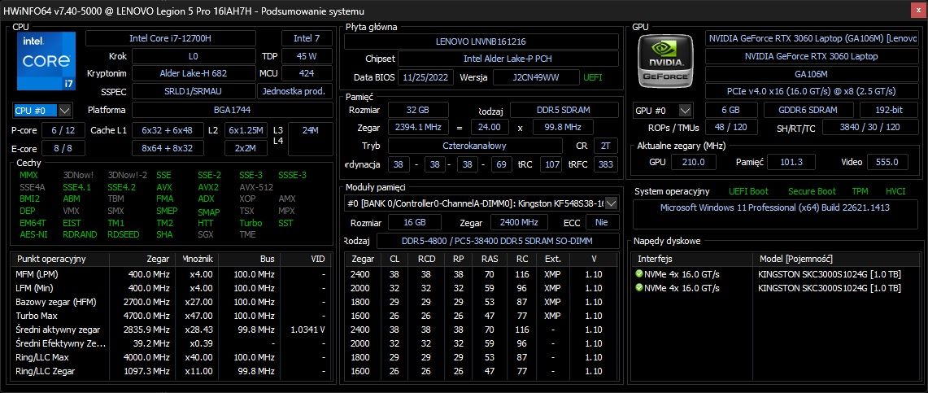The height and width of the screenshot is (393, 928).
Task: Click the memory clock 2394.1 MHz
Action: [418, 127]
